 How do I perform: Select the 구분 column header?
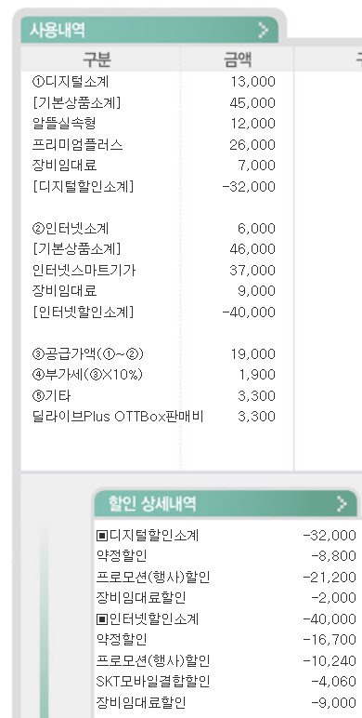click(97, 60)
